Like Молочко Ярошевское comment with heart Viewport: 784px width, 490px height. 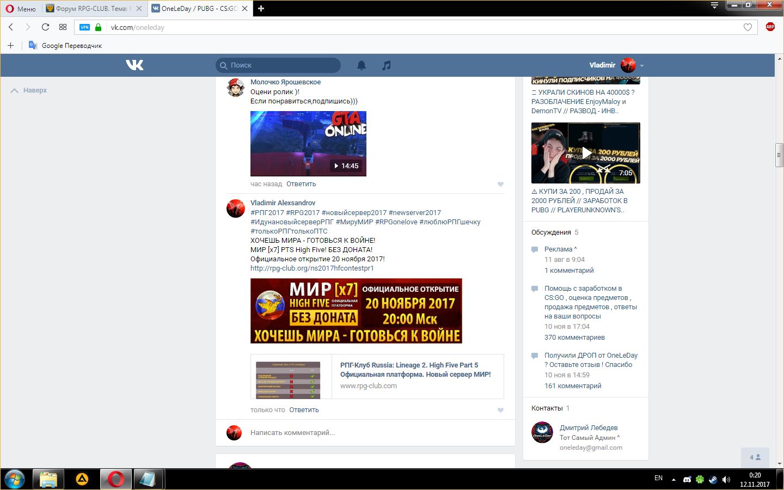pos(500,185)
